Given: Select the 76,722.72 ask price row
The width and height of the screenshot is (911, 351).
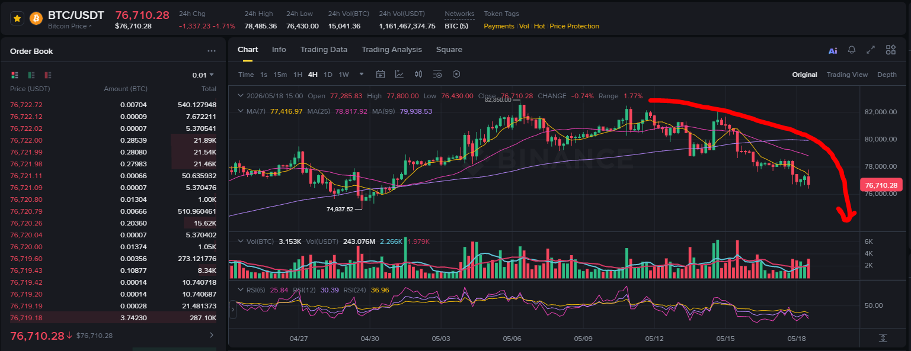Looking at the screenshot, I should (x=113, y=105).
